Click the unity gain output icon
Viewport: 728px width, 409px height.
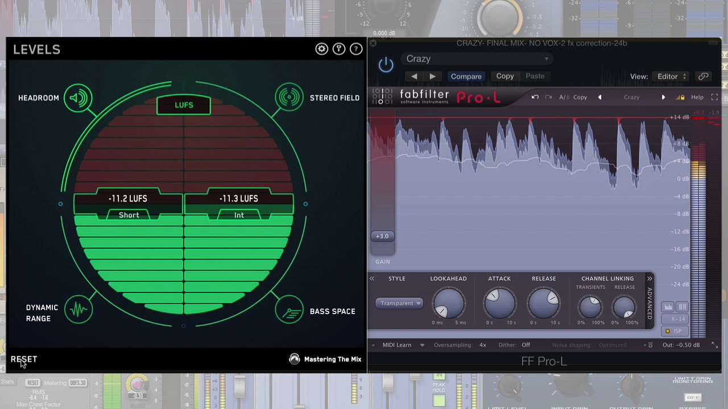point(650,345)
